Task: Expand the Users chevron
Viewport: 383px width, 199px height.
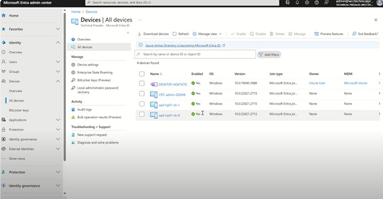Action: pyautogui.click(x=58, y=62)
